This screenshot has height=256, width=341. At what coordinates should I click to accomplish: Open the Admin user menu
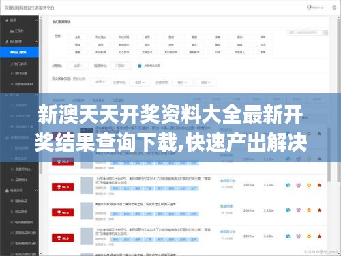[315, 8]
